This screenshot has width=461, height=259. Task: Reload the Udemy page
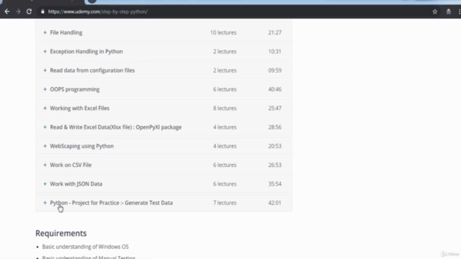coord(29,12)
